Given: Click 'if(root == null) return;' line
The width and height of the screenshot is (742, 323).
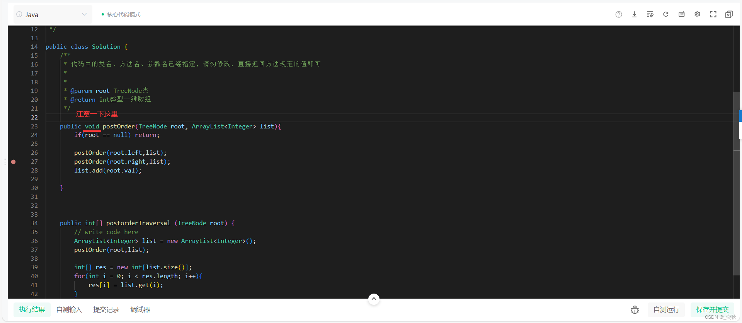Looking at the screenshot, I should [x=117, y=135].
